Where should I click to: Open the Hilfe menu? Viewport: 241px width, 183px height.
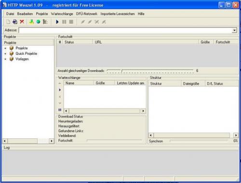pyautogui.click(x=141, y=14)
